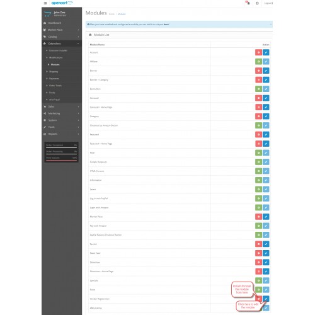Toggle the sidebar hamburger menu
This screenshot has height=315, width=315.
click(45, 3)
